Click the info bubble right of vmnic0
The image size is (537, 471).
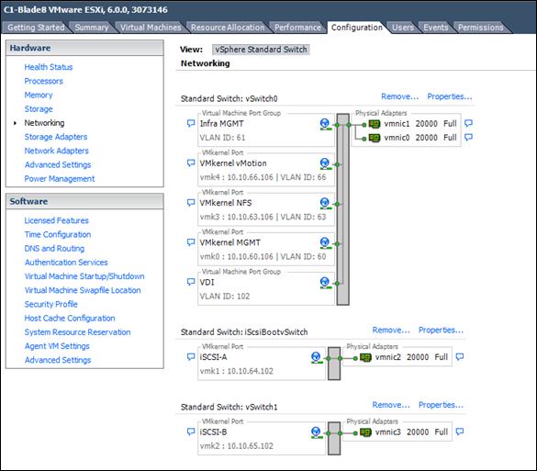click(x=468, y=138)
